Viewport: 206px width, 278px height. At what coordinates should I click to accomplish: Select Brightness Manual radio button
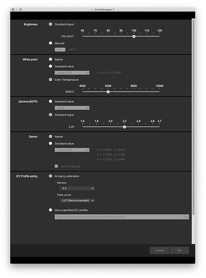(51, 43)
